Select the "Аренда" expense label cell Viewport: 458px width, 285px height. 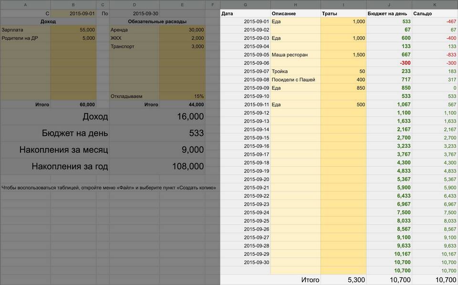click(134, 30)
